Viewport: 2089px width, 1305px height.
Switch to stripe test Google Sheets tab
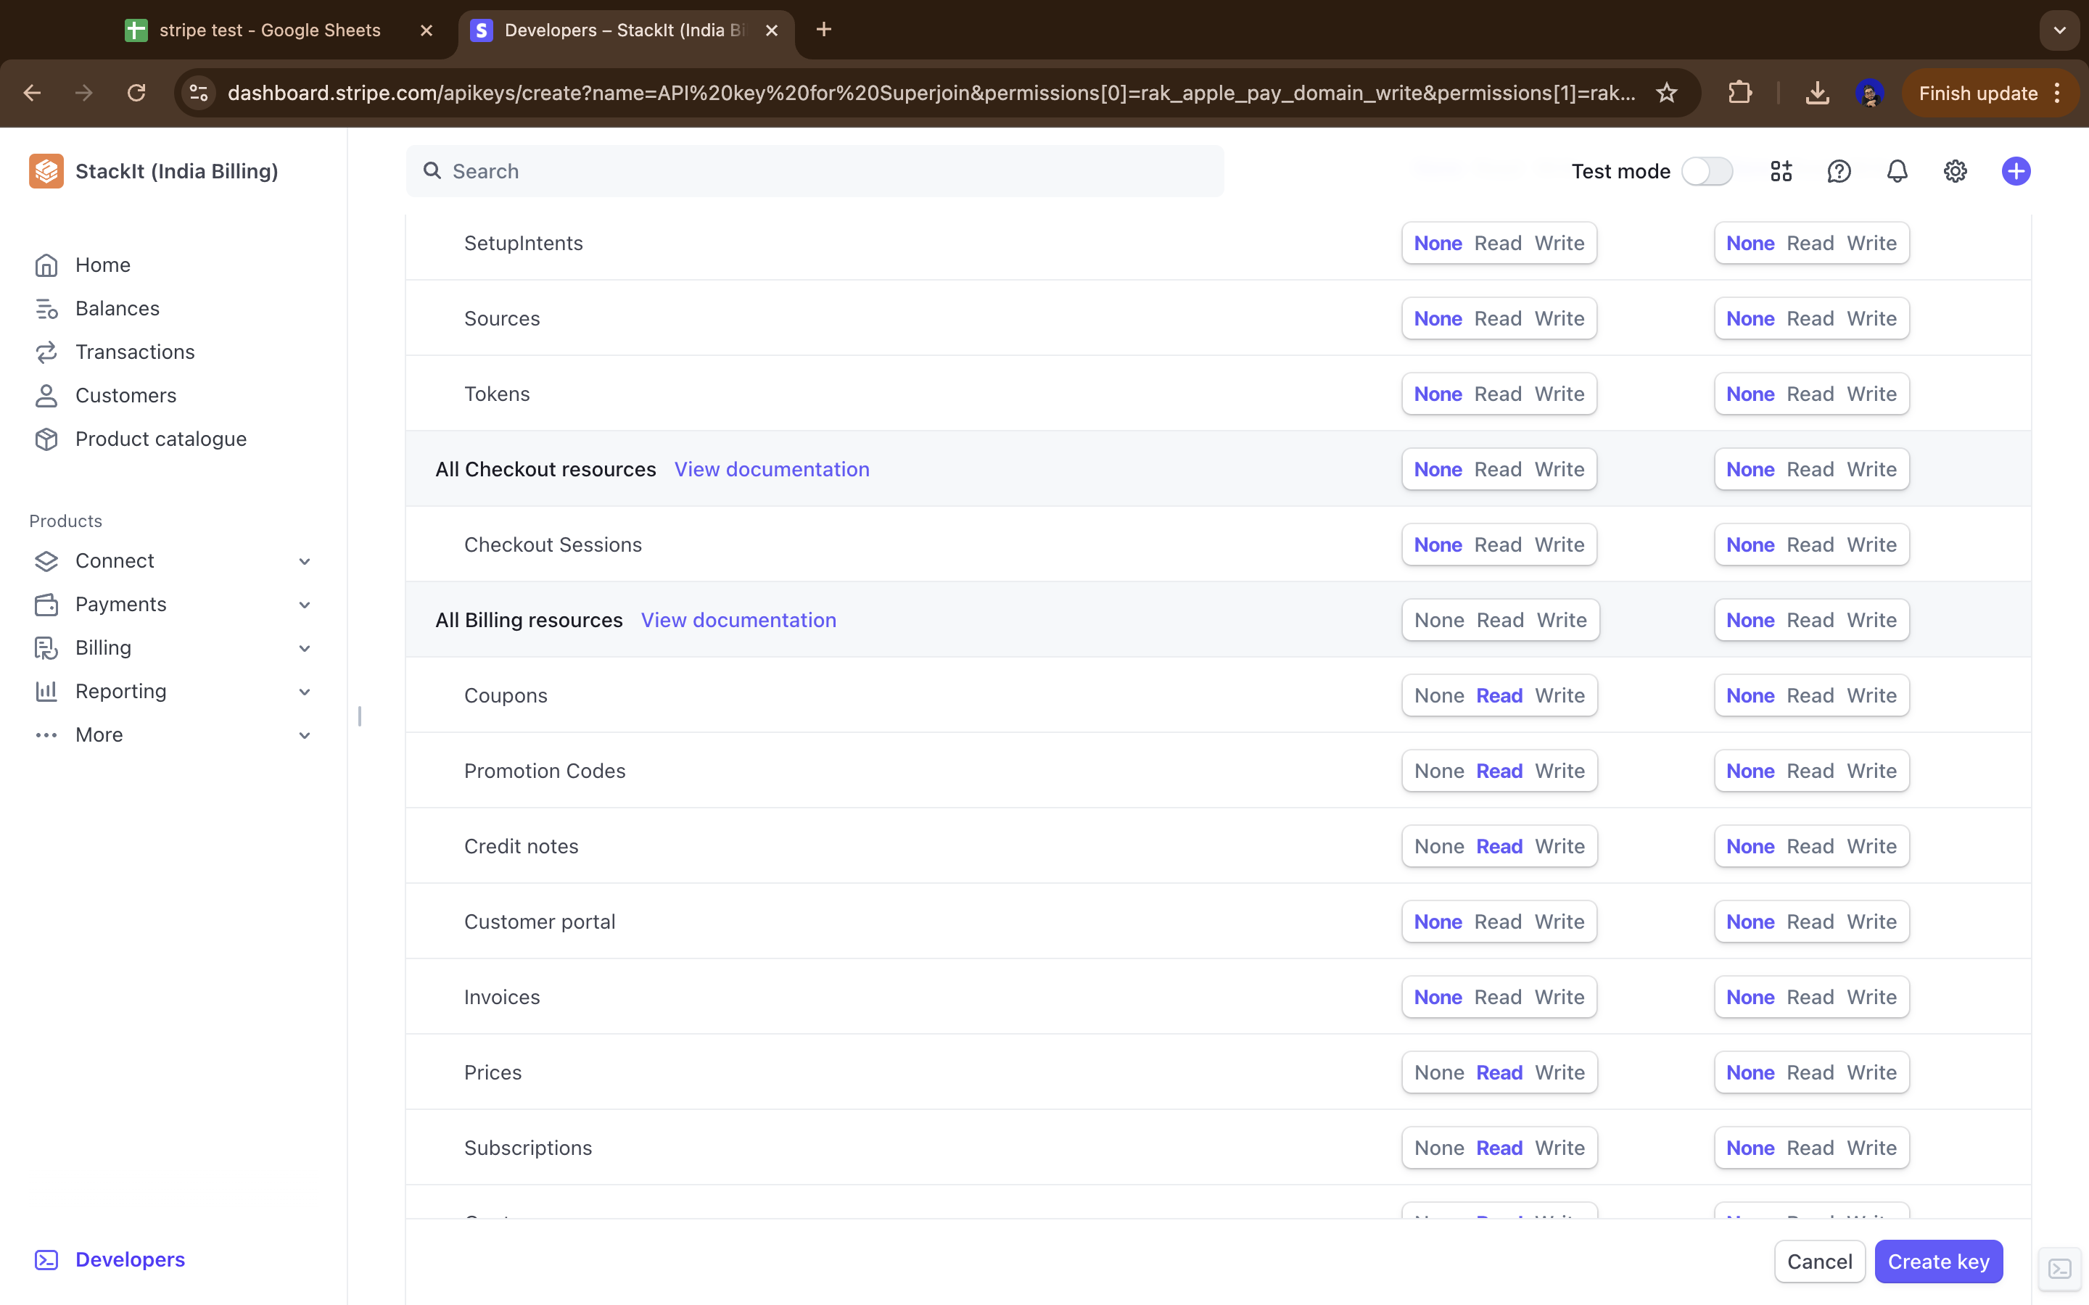click(269, 30)
